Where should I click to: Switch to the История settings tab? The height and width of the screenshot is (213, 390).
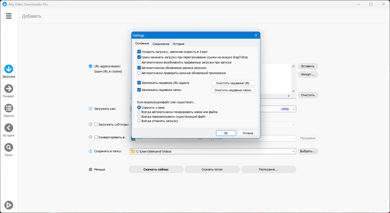(x=178, y=44)
